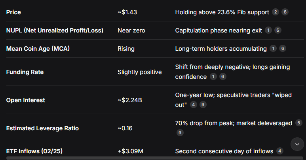Select the ~$1.43 price value cell

coord(127,12)
